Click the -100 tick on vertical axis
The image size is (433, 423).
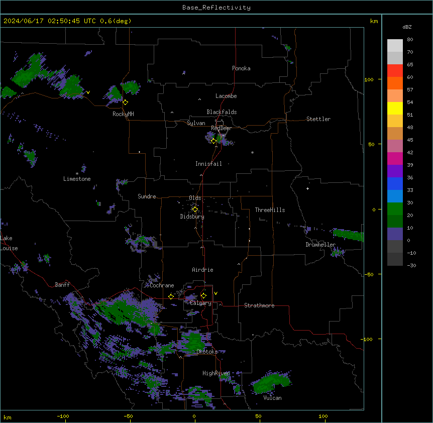point(367,339)
